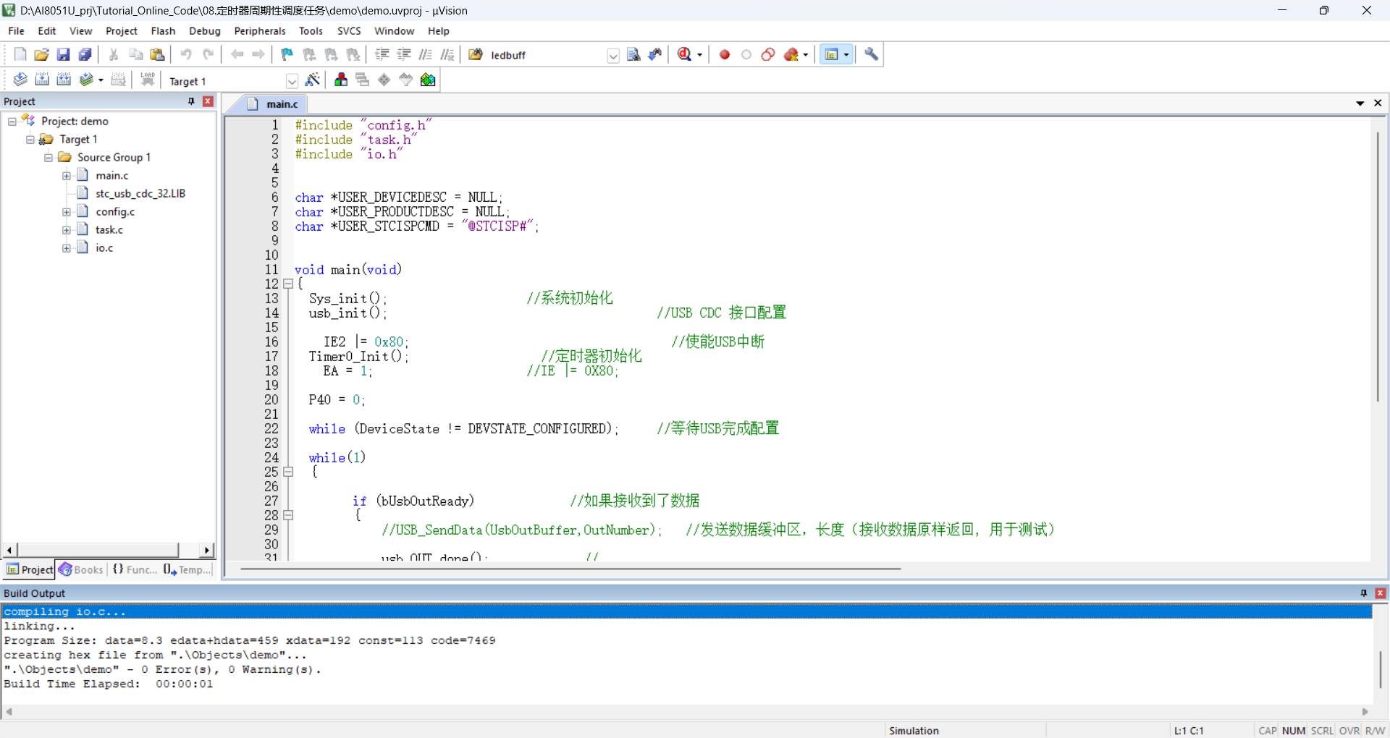Image resolution: width=1390 pixels, height=738 pixels.
Task: Unindent selected lines icon
Action: click(404, 54)
